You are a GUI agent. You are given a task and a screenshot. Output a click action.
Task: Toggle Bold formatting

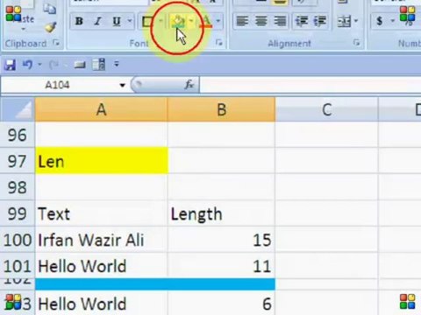pos(79,21)
